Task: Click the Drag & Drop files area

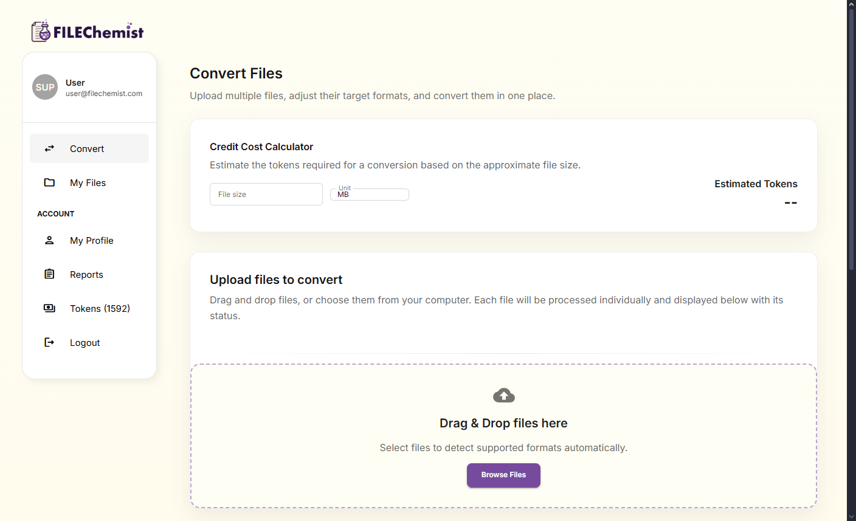Action: 503,435
